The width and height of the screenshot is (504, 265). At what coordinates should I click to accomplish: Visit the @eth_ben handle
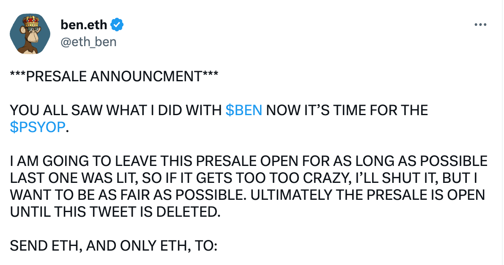[88, 42]
